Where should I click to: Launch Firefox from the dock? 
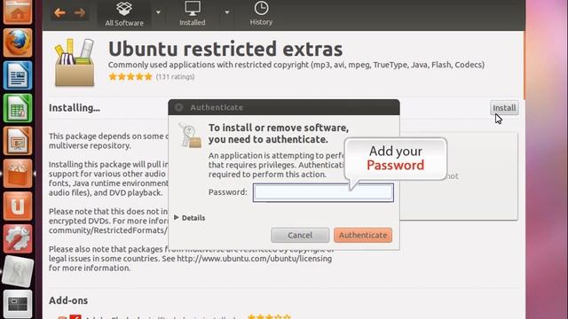point(18,43)
